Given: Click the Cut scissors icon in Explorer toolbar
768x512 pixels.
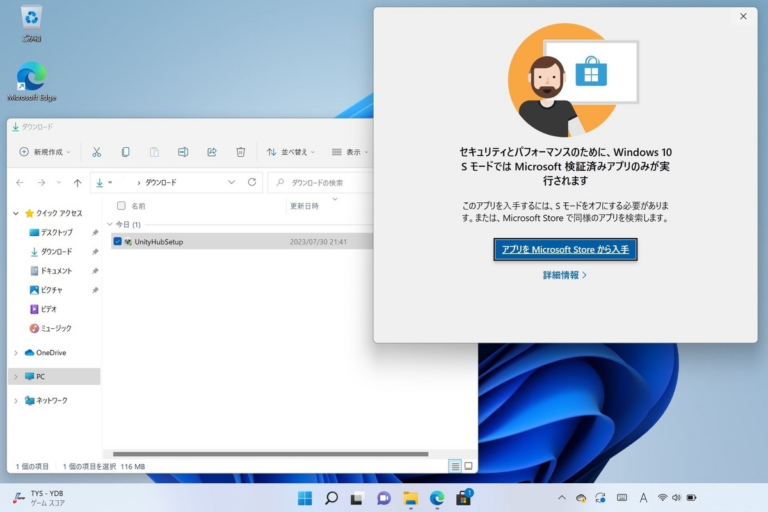Looking at the screenshot, I should pyautogui.click(x=97, y=152).
